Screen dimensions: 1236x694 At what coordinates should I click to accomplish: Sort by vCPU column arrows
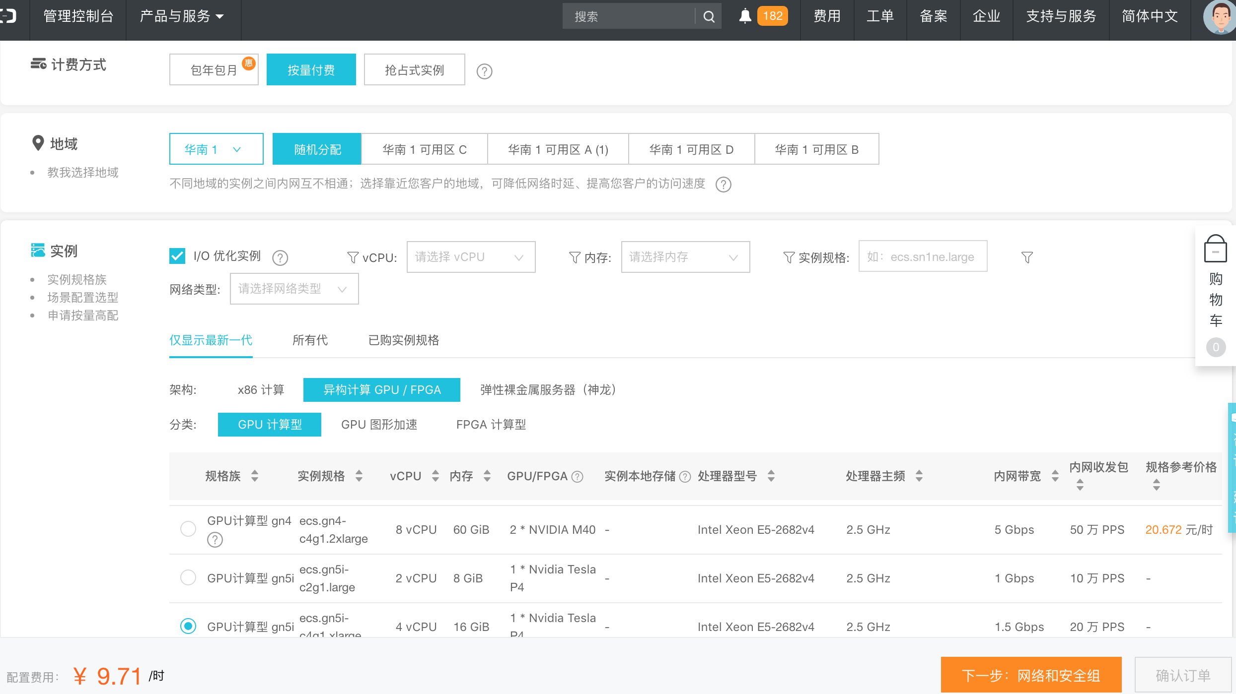(x=436, y=476)
